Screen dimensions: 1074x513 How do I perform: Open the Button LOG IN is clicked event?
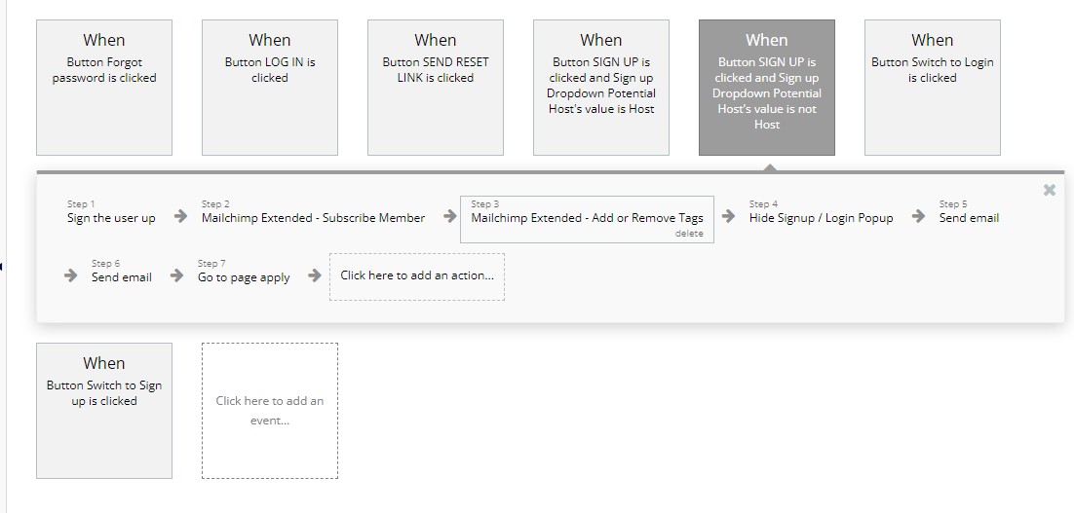pos(270,88)
